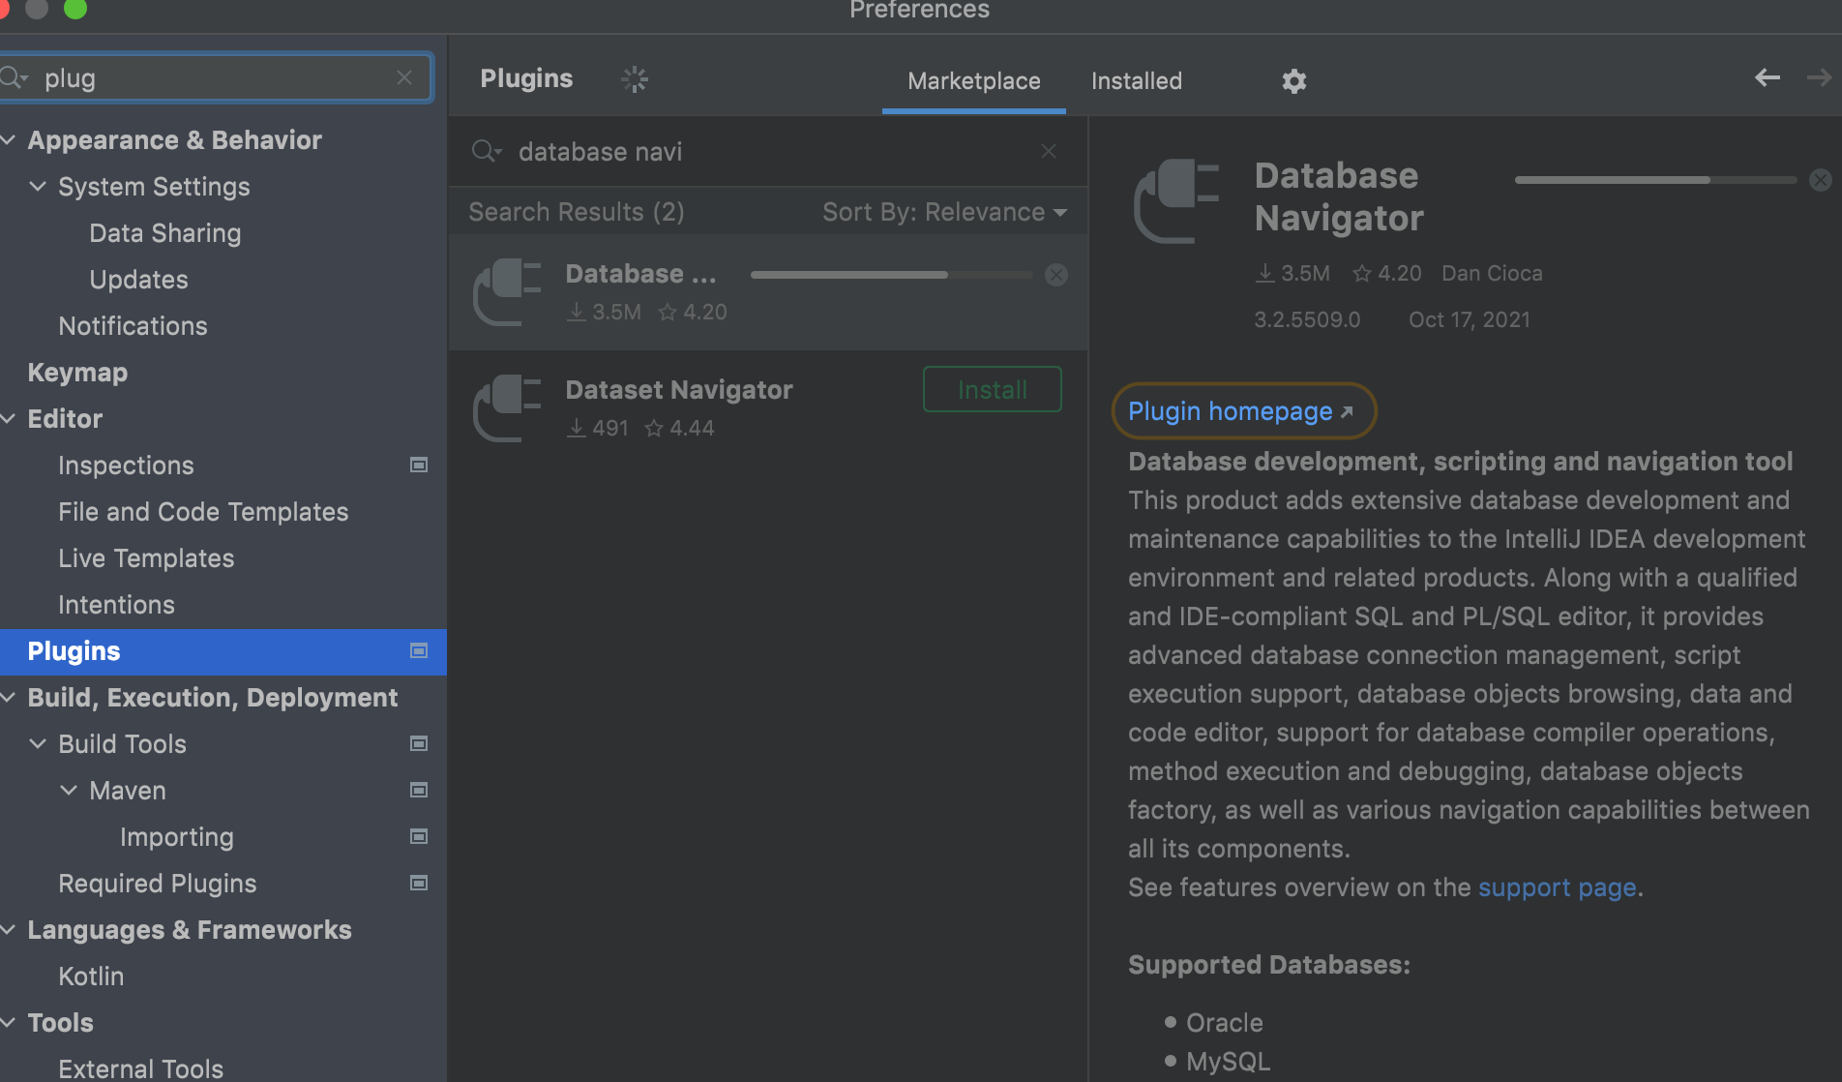The width and height of the screenshot is (1842, 1082).
Task: Open Required Plugins settings
Action: point(158,884)
